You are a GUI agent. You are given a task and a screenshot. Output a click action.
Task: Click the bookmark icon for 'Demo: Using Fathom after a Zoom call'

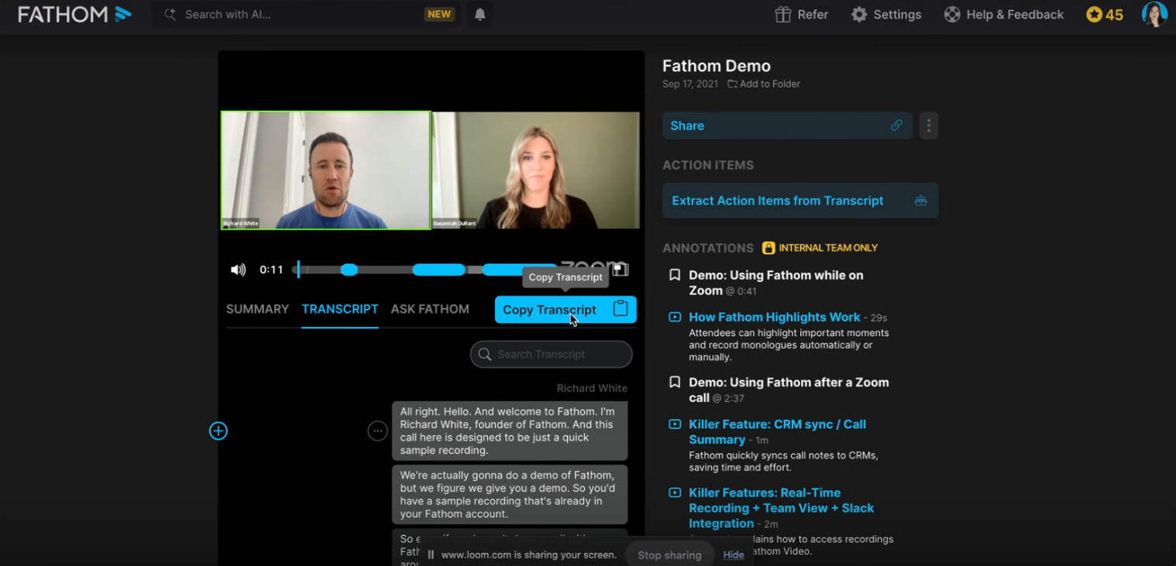(675, 382)
